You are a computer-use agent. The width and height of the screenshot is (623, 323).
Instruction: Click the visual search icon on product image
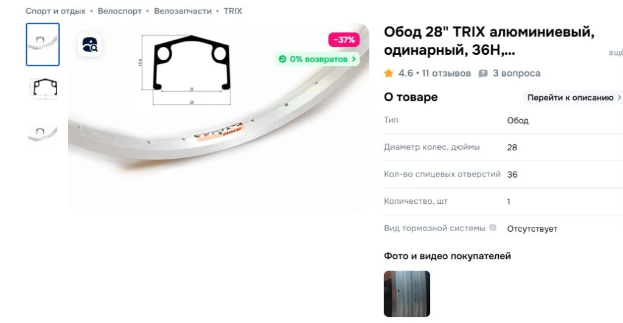click(90, 44)
